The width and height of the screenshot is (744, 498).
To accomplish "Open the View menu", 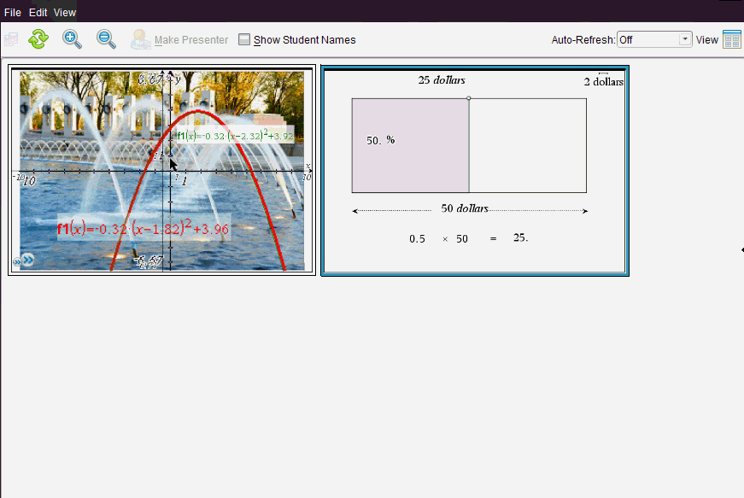I will pyautogui.click(x=65, y=13).
